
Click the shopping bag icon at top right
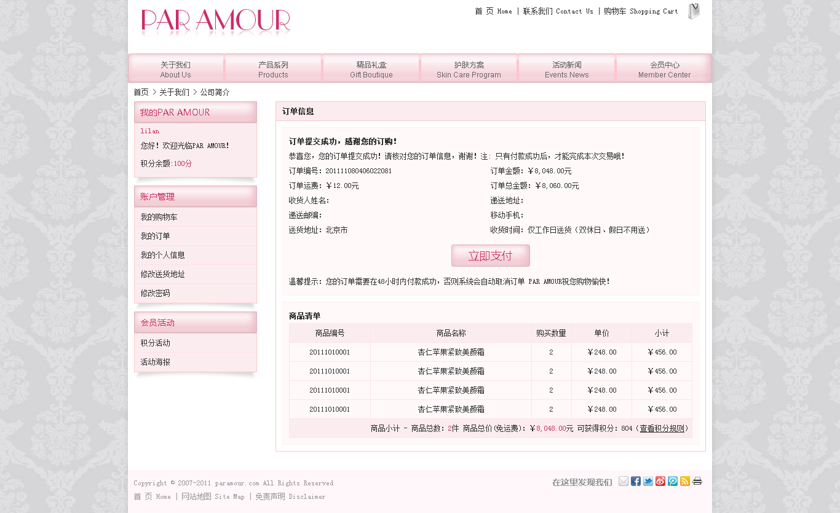tap(694, 11)
